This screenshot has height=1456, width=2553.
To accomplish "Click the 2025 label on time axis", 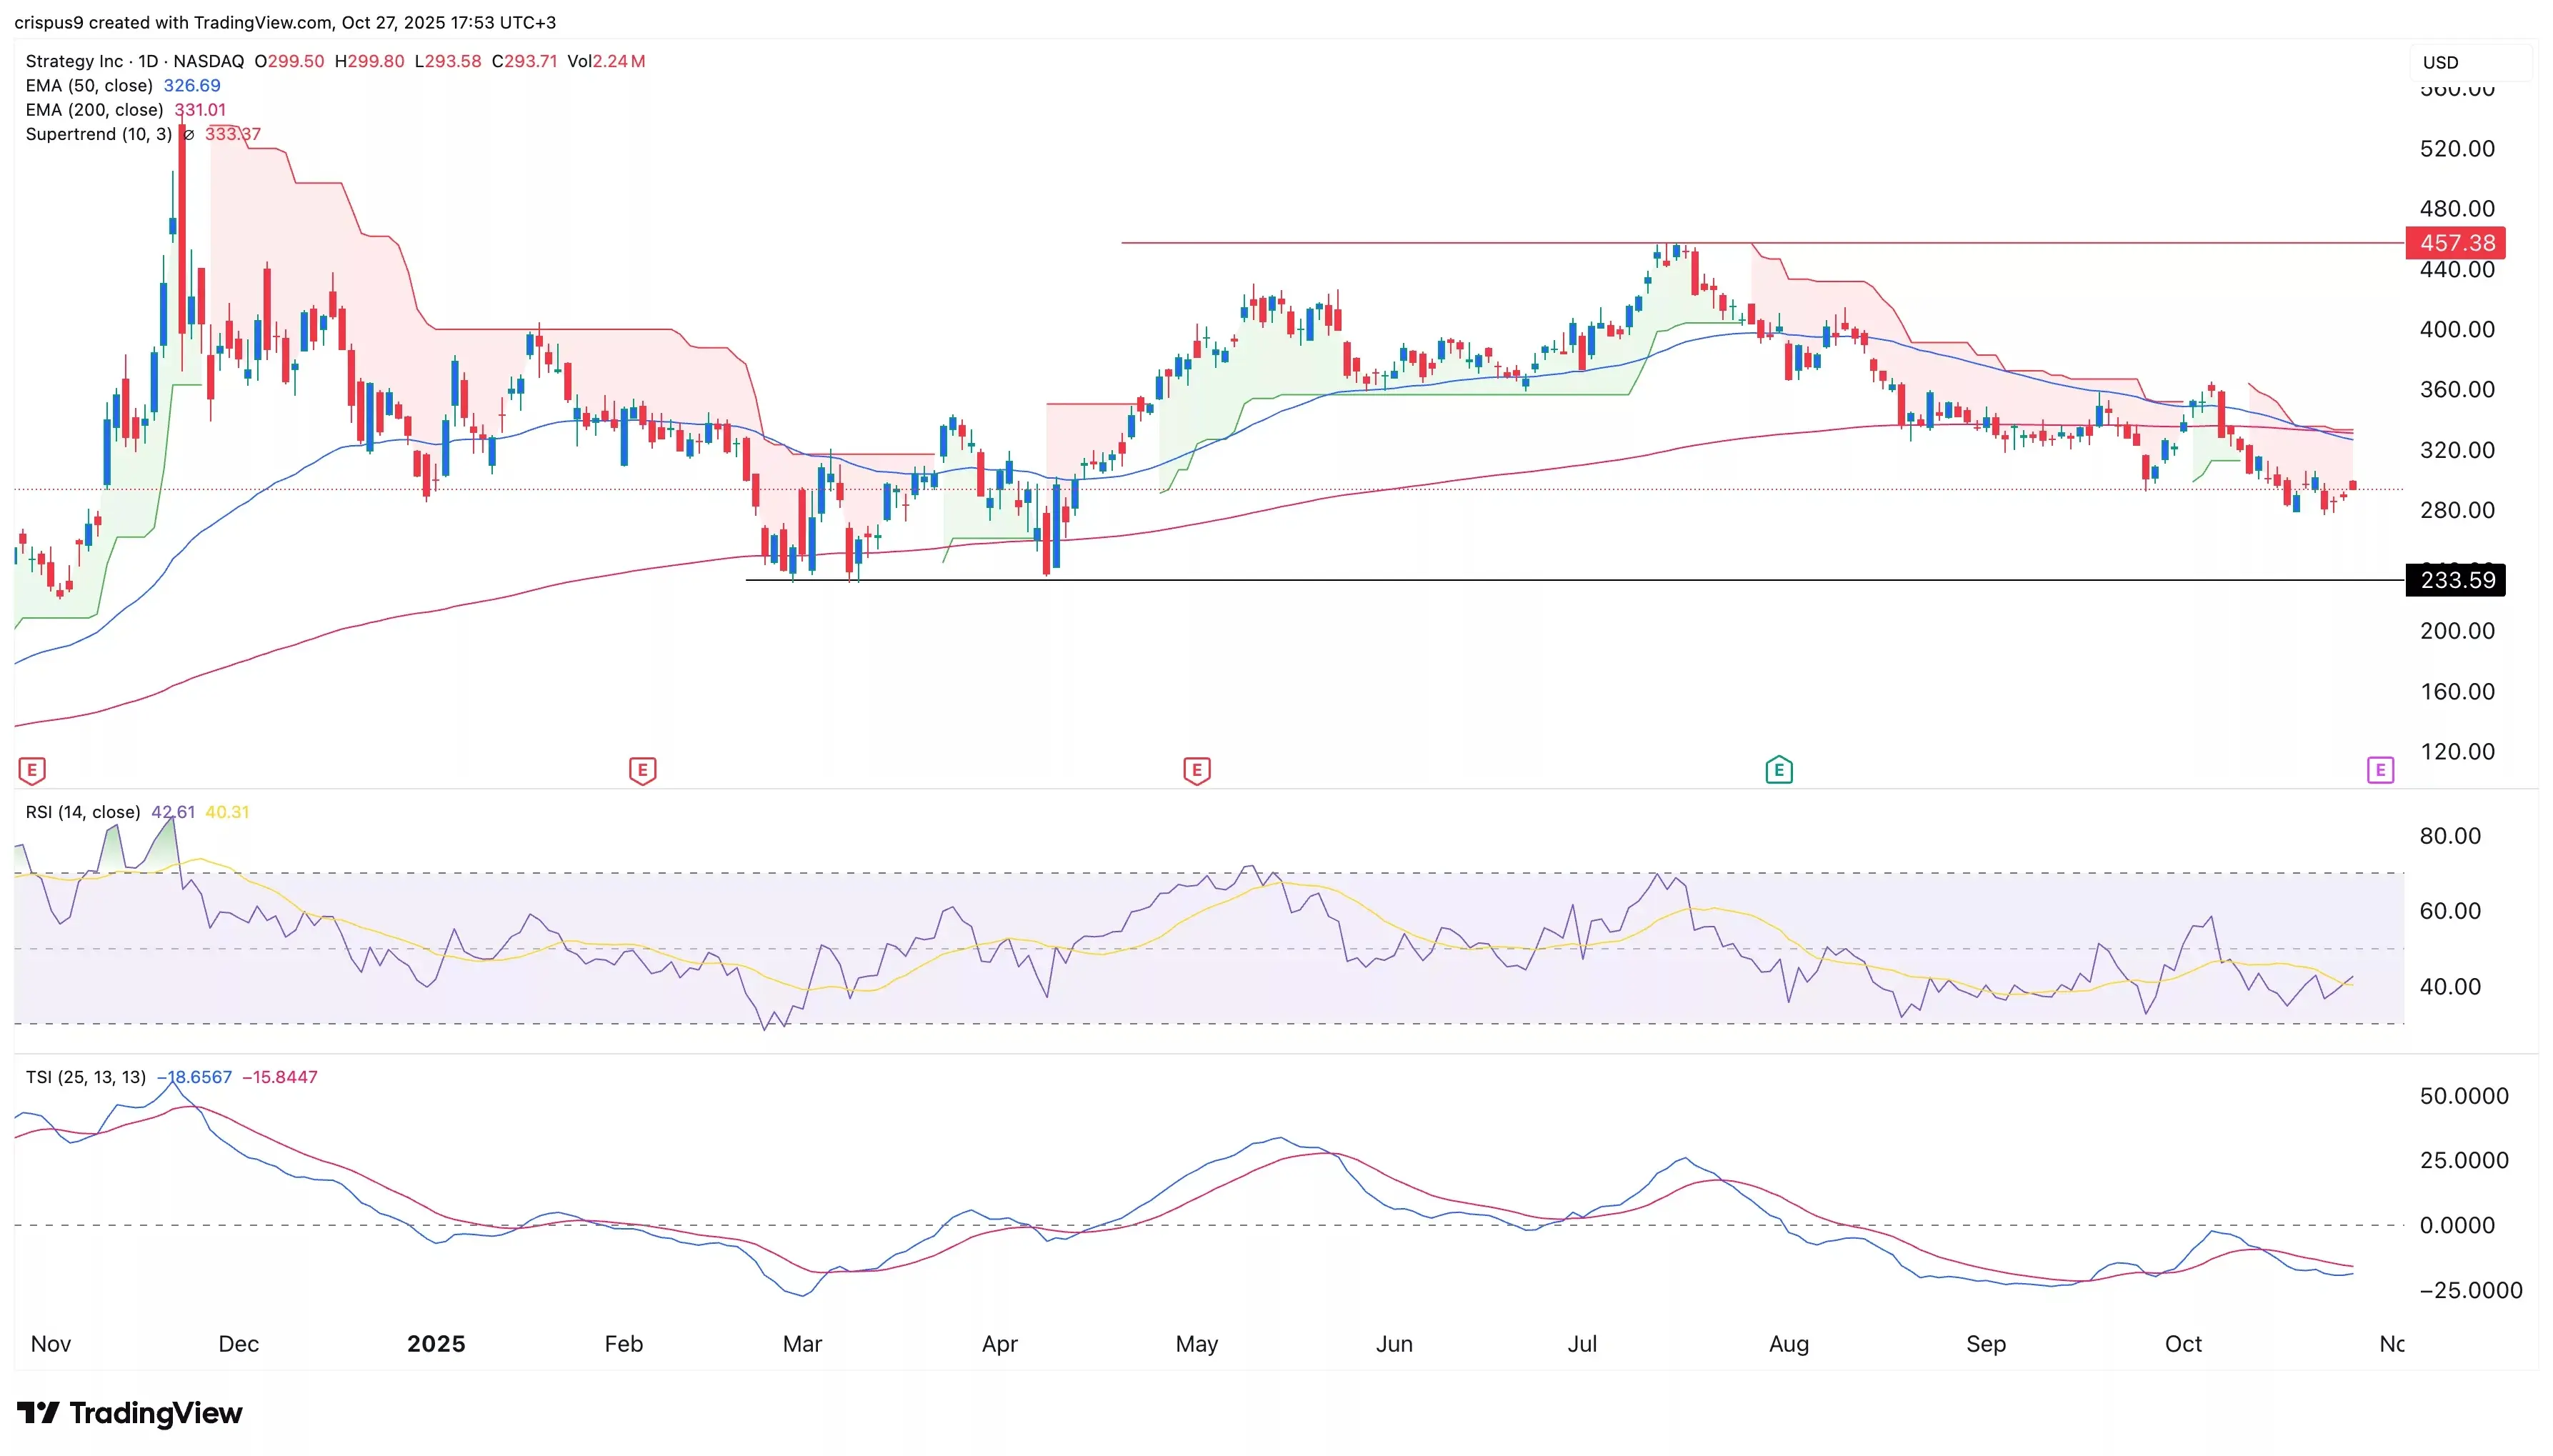I will click(436, 1343).
